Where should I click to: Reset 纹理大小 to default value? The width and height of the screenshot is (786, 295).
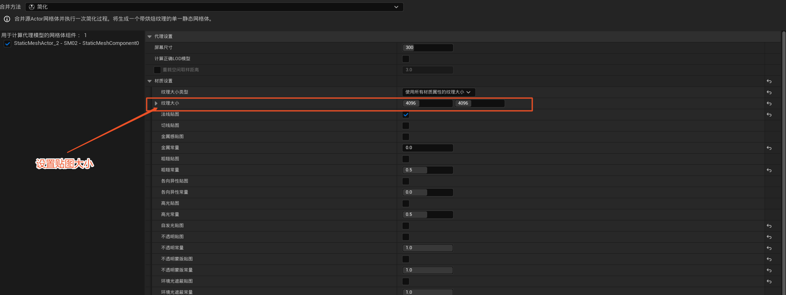click(769, 103)
